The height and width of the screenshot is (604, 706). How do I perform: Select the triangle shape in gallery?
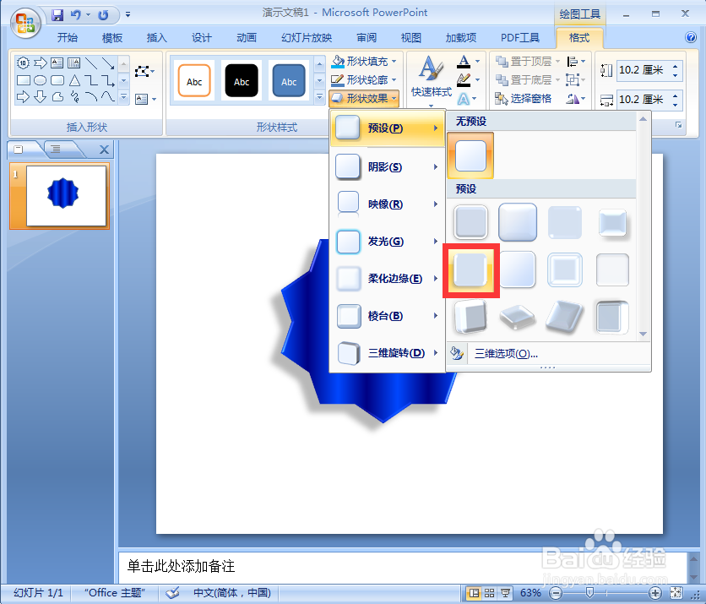[x=75, y=80]
